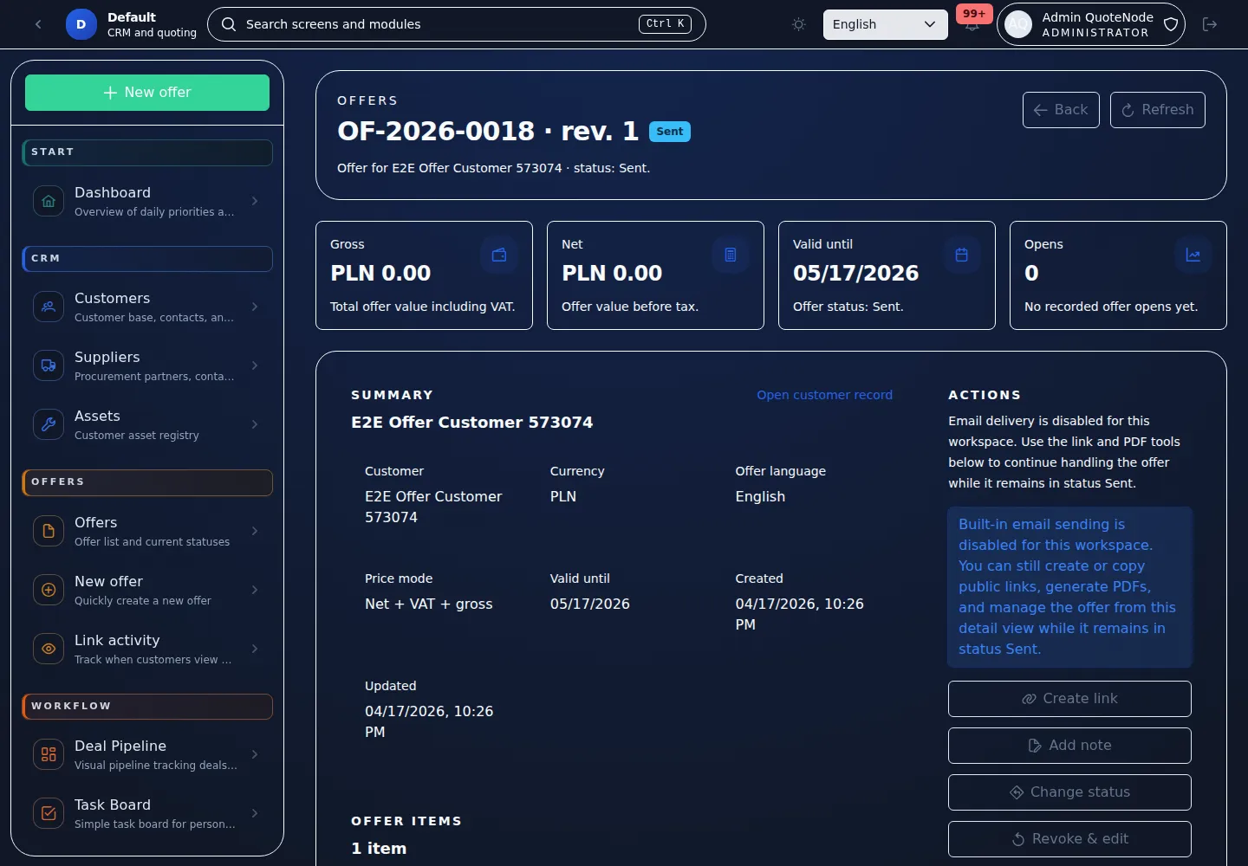The width and height of the screenshot is (1248, 866).
Task: Click the chart icon on Opens card
Action: pyautogui.click(x=1193, y=255)
